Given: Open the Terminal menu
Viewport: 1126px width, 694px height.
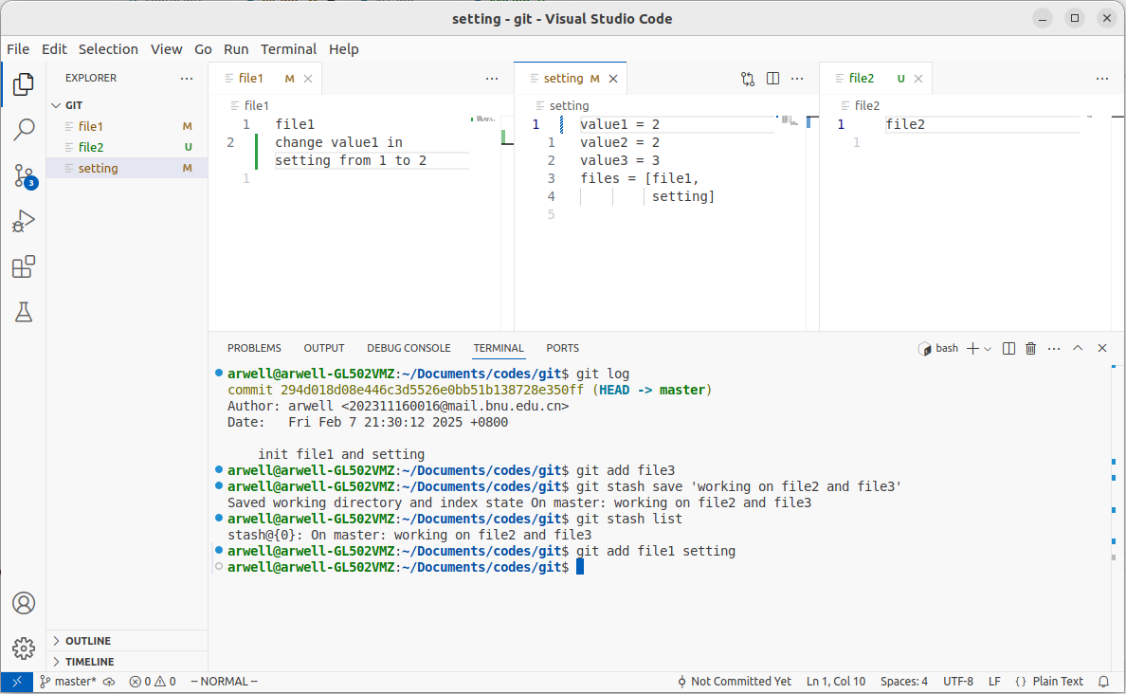Looking at the screenshot, I should click(288, 49).
